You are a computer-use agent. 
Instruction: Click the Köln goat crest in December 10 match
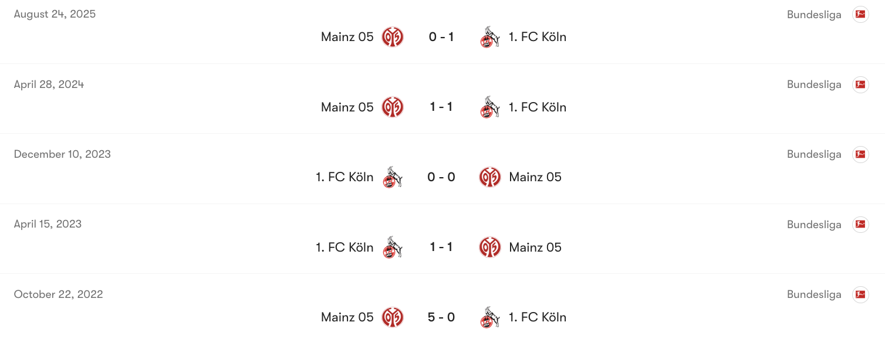tap(392, 177)
